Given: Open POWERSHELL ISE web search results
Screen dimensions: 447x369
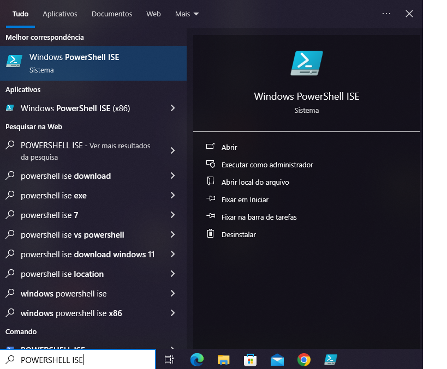Looking at the screenshot, I should coord(93,151).
